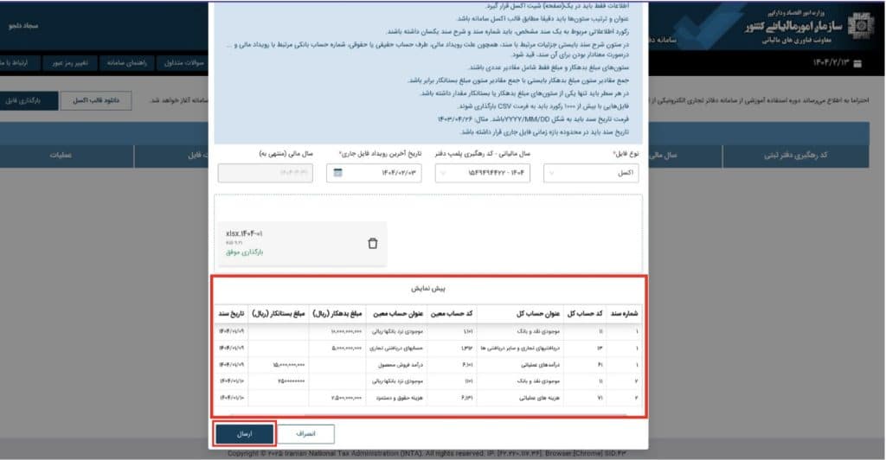Click the کد حساب کل column header

(585, 314)
